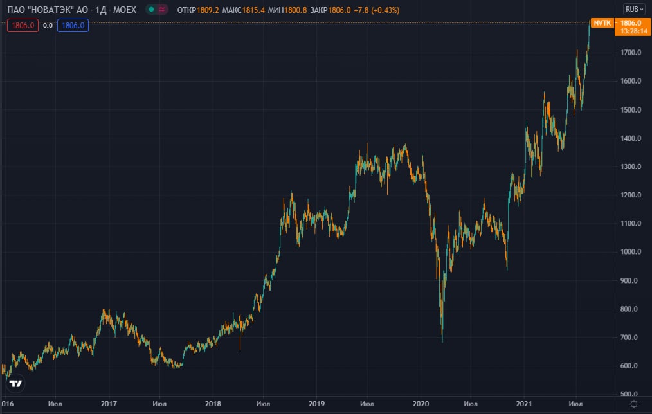Click the MOEX exchange label

125,10
